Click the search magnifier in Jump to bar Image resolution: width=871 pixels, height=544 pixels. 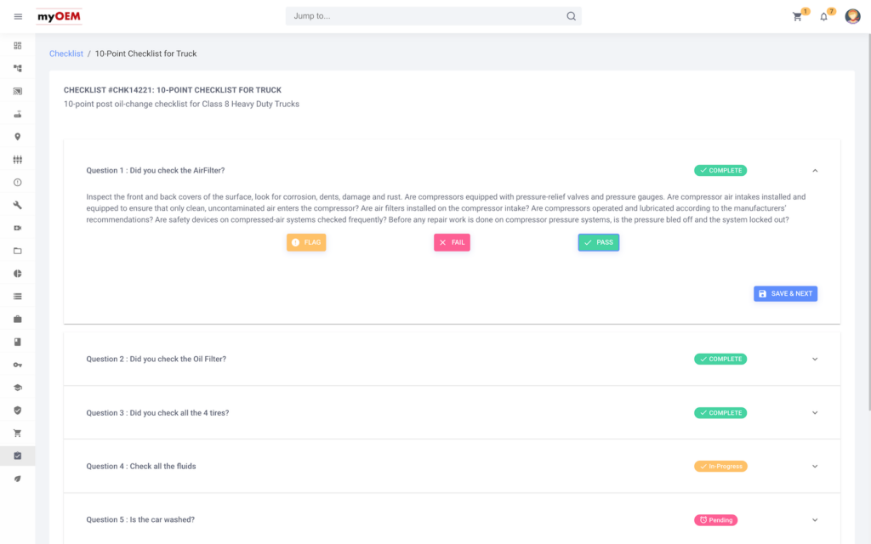pyautogui.click(x=571, y=15)
